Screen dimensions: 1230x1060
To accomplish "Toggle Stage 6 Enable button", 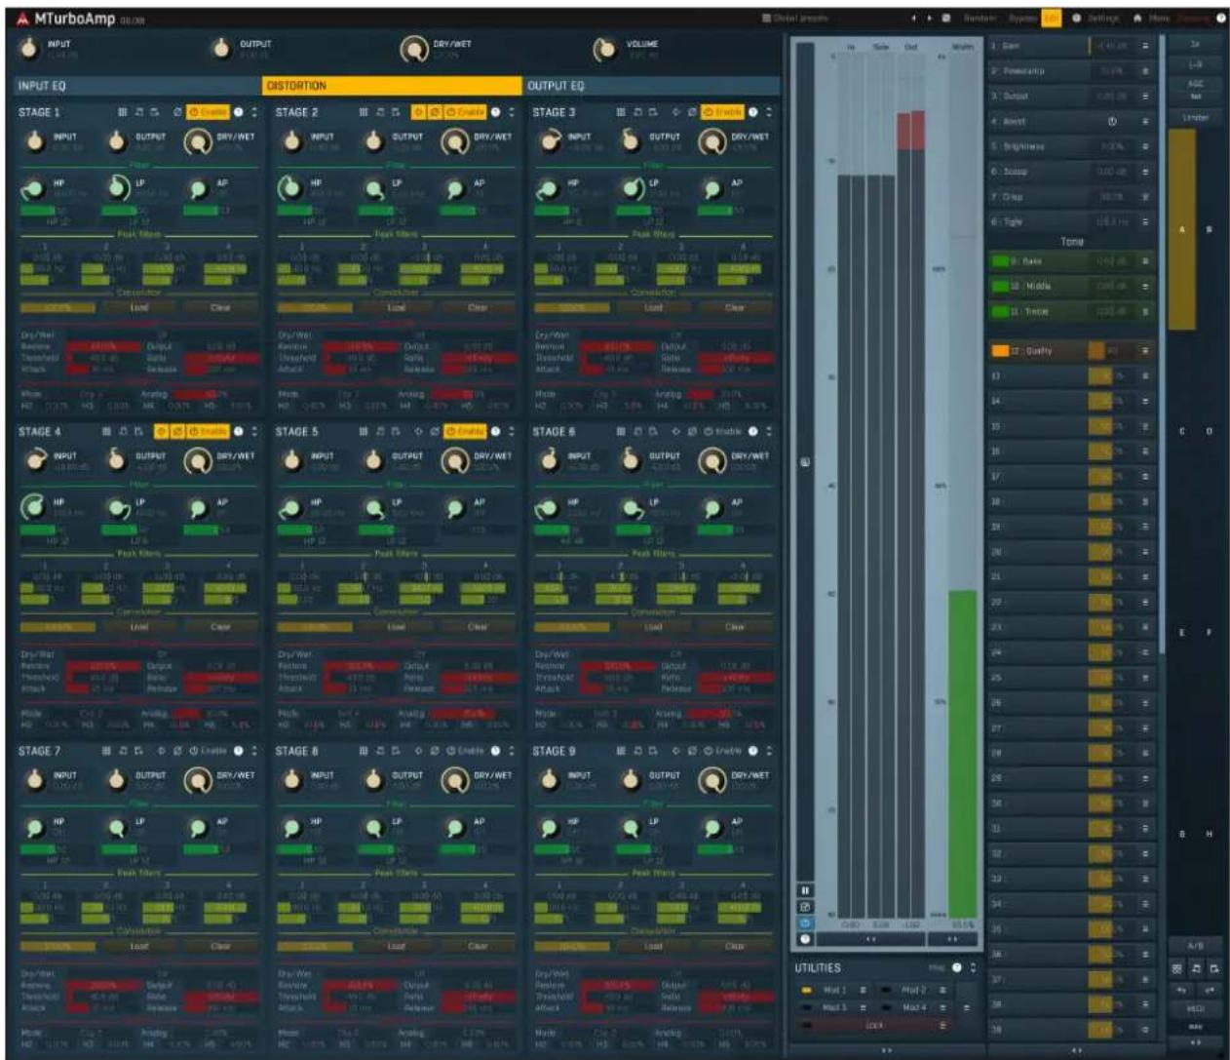I will (722, 431).
